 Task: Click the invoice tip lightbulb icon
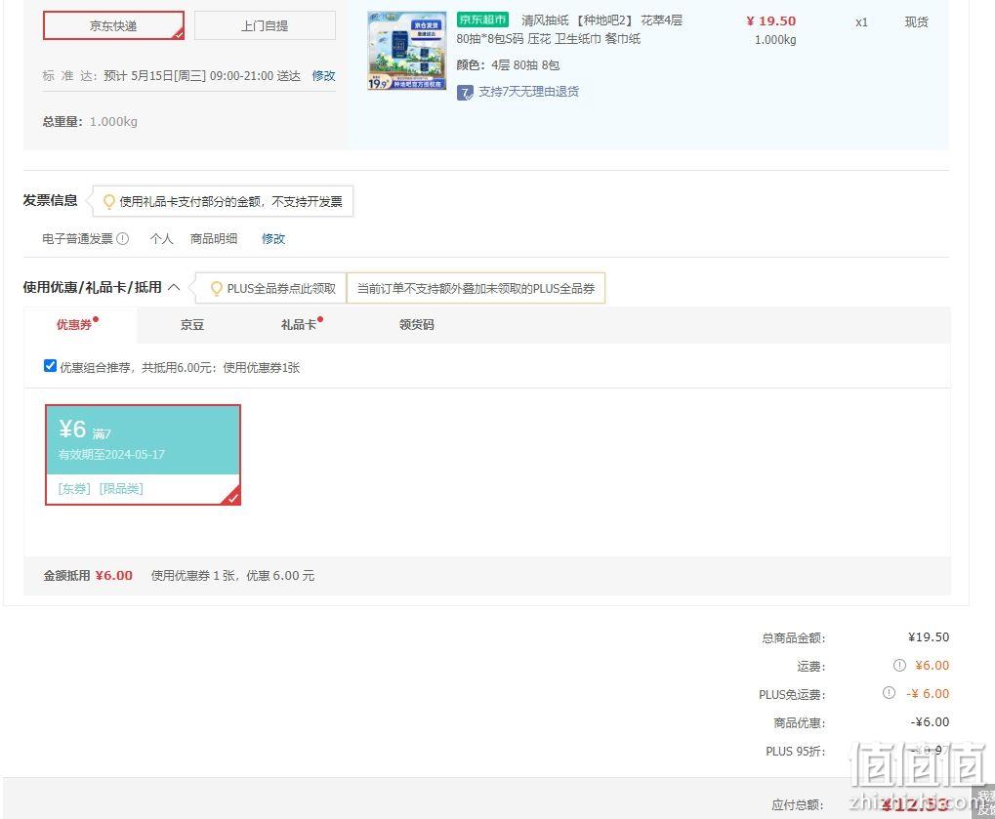click(109, 202)
